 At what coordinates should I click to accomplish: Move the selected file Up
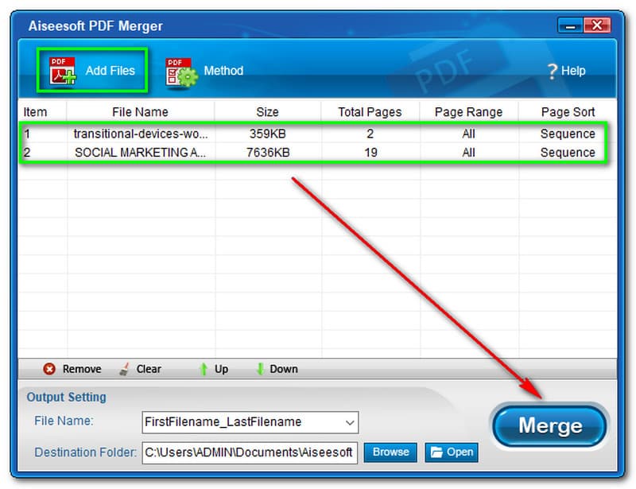click(214, 369)
